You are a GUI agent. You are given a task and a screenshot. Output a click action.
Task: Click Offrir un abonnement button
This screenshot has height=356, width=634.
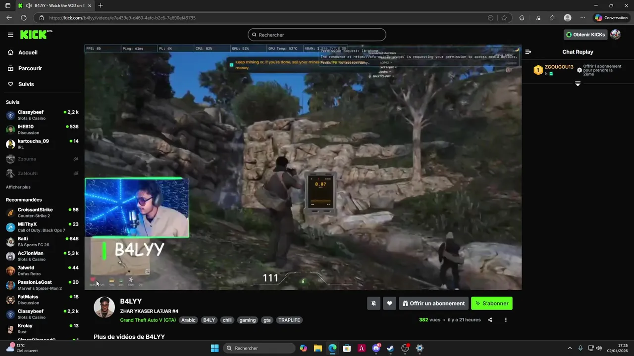click(433, 304)
